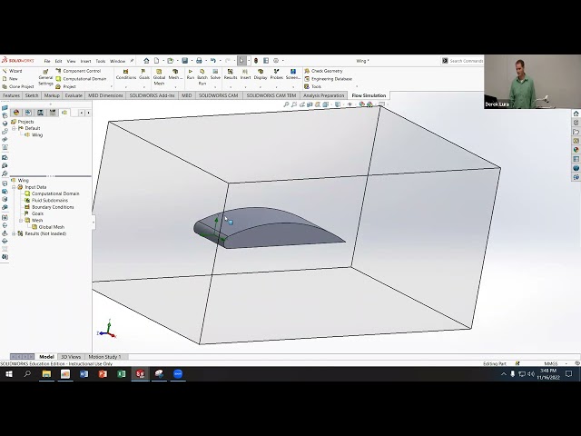Image resolution: width=581 pixels, height=436 pixels.
Task: Click Rebuild traffic light icon
Action: click(x=256, y=61)
